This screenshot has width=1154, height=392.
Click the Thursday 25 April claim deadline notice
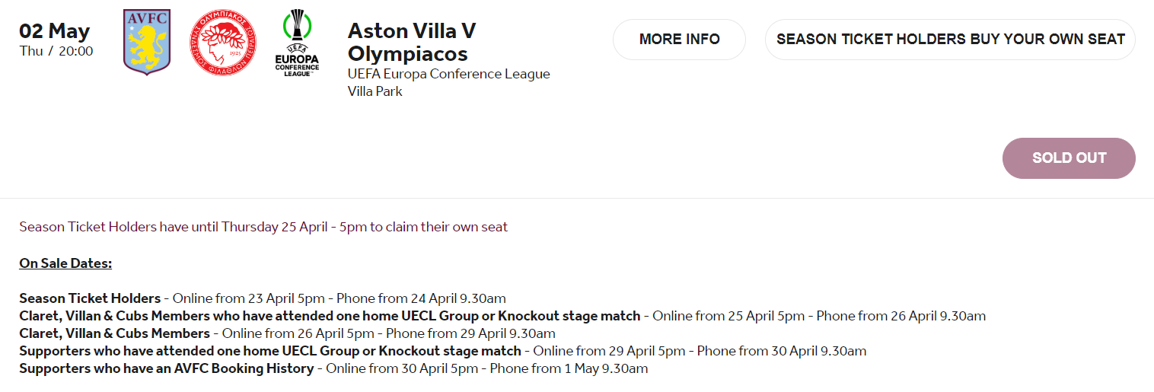pos(263,227)
